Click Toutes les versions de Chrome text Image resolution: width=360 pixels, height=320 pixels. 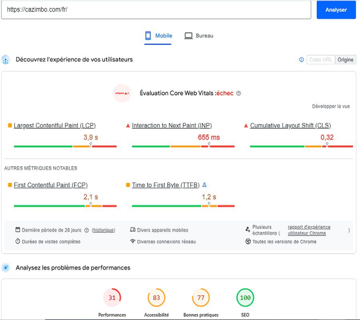pyautogui.click(x=284, y=242)
